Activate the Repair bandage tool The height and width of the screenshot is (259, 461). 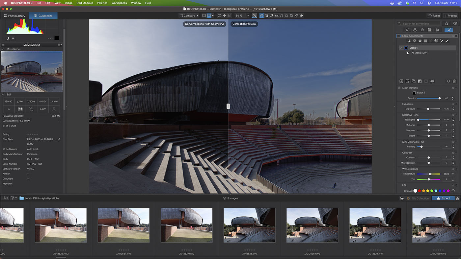[x=296, y=16]
